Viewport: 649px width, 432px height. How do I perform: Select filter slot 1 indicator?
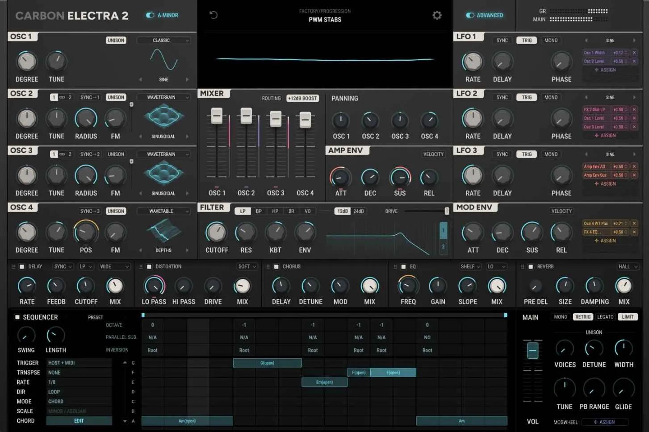click(x=443, y=230)
